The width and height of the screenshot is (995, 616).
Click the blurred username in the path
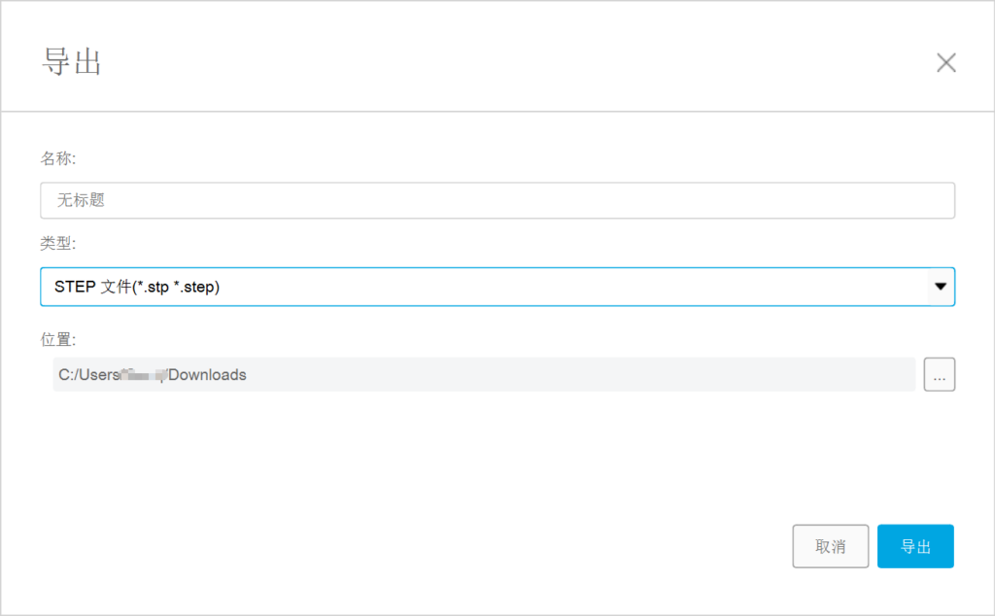[x=141, y=374]
